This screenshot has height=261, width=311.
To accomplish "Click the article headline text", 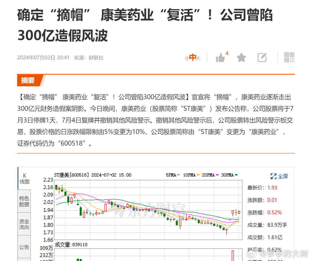I will pos(145,25).
